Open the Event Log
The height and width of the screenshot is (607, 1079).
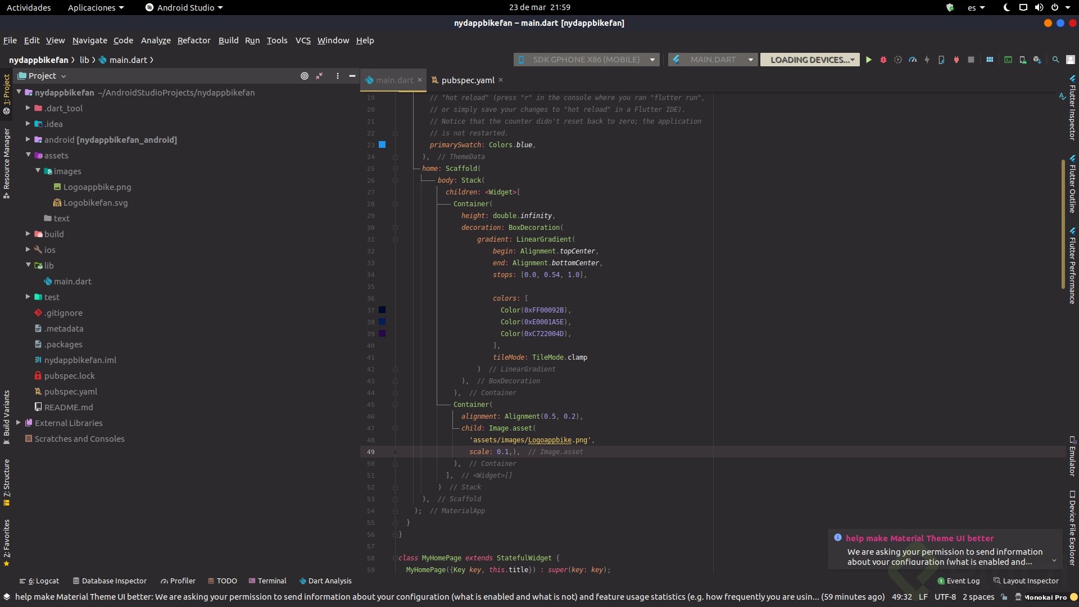(x=958, y=581)
